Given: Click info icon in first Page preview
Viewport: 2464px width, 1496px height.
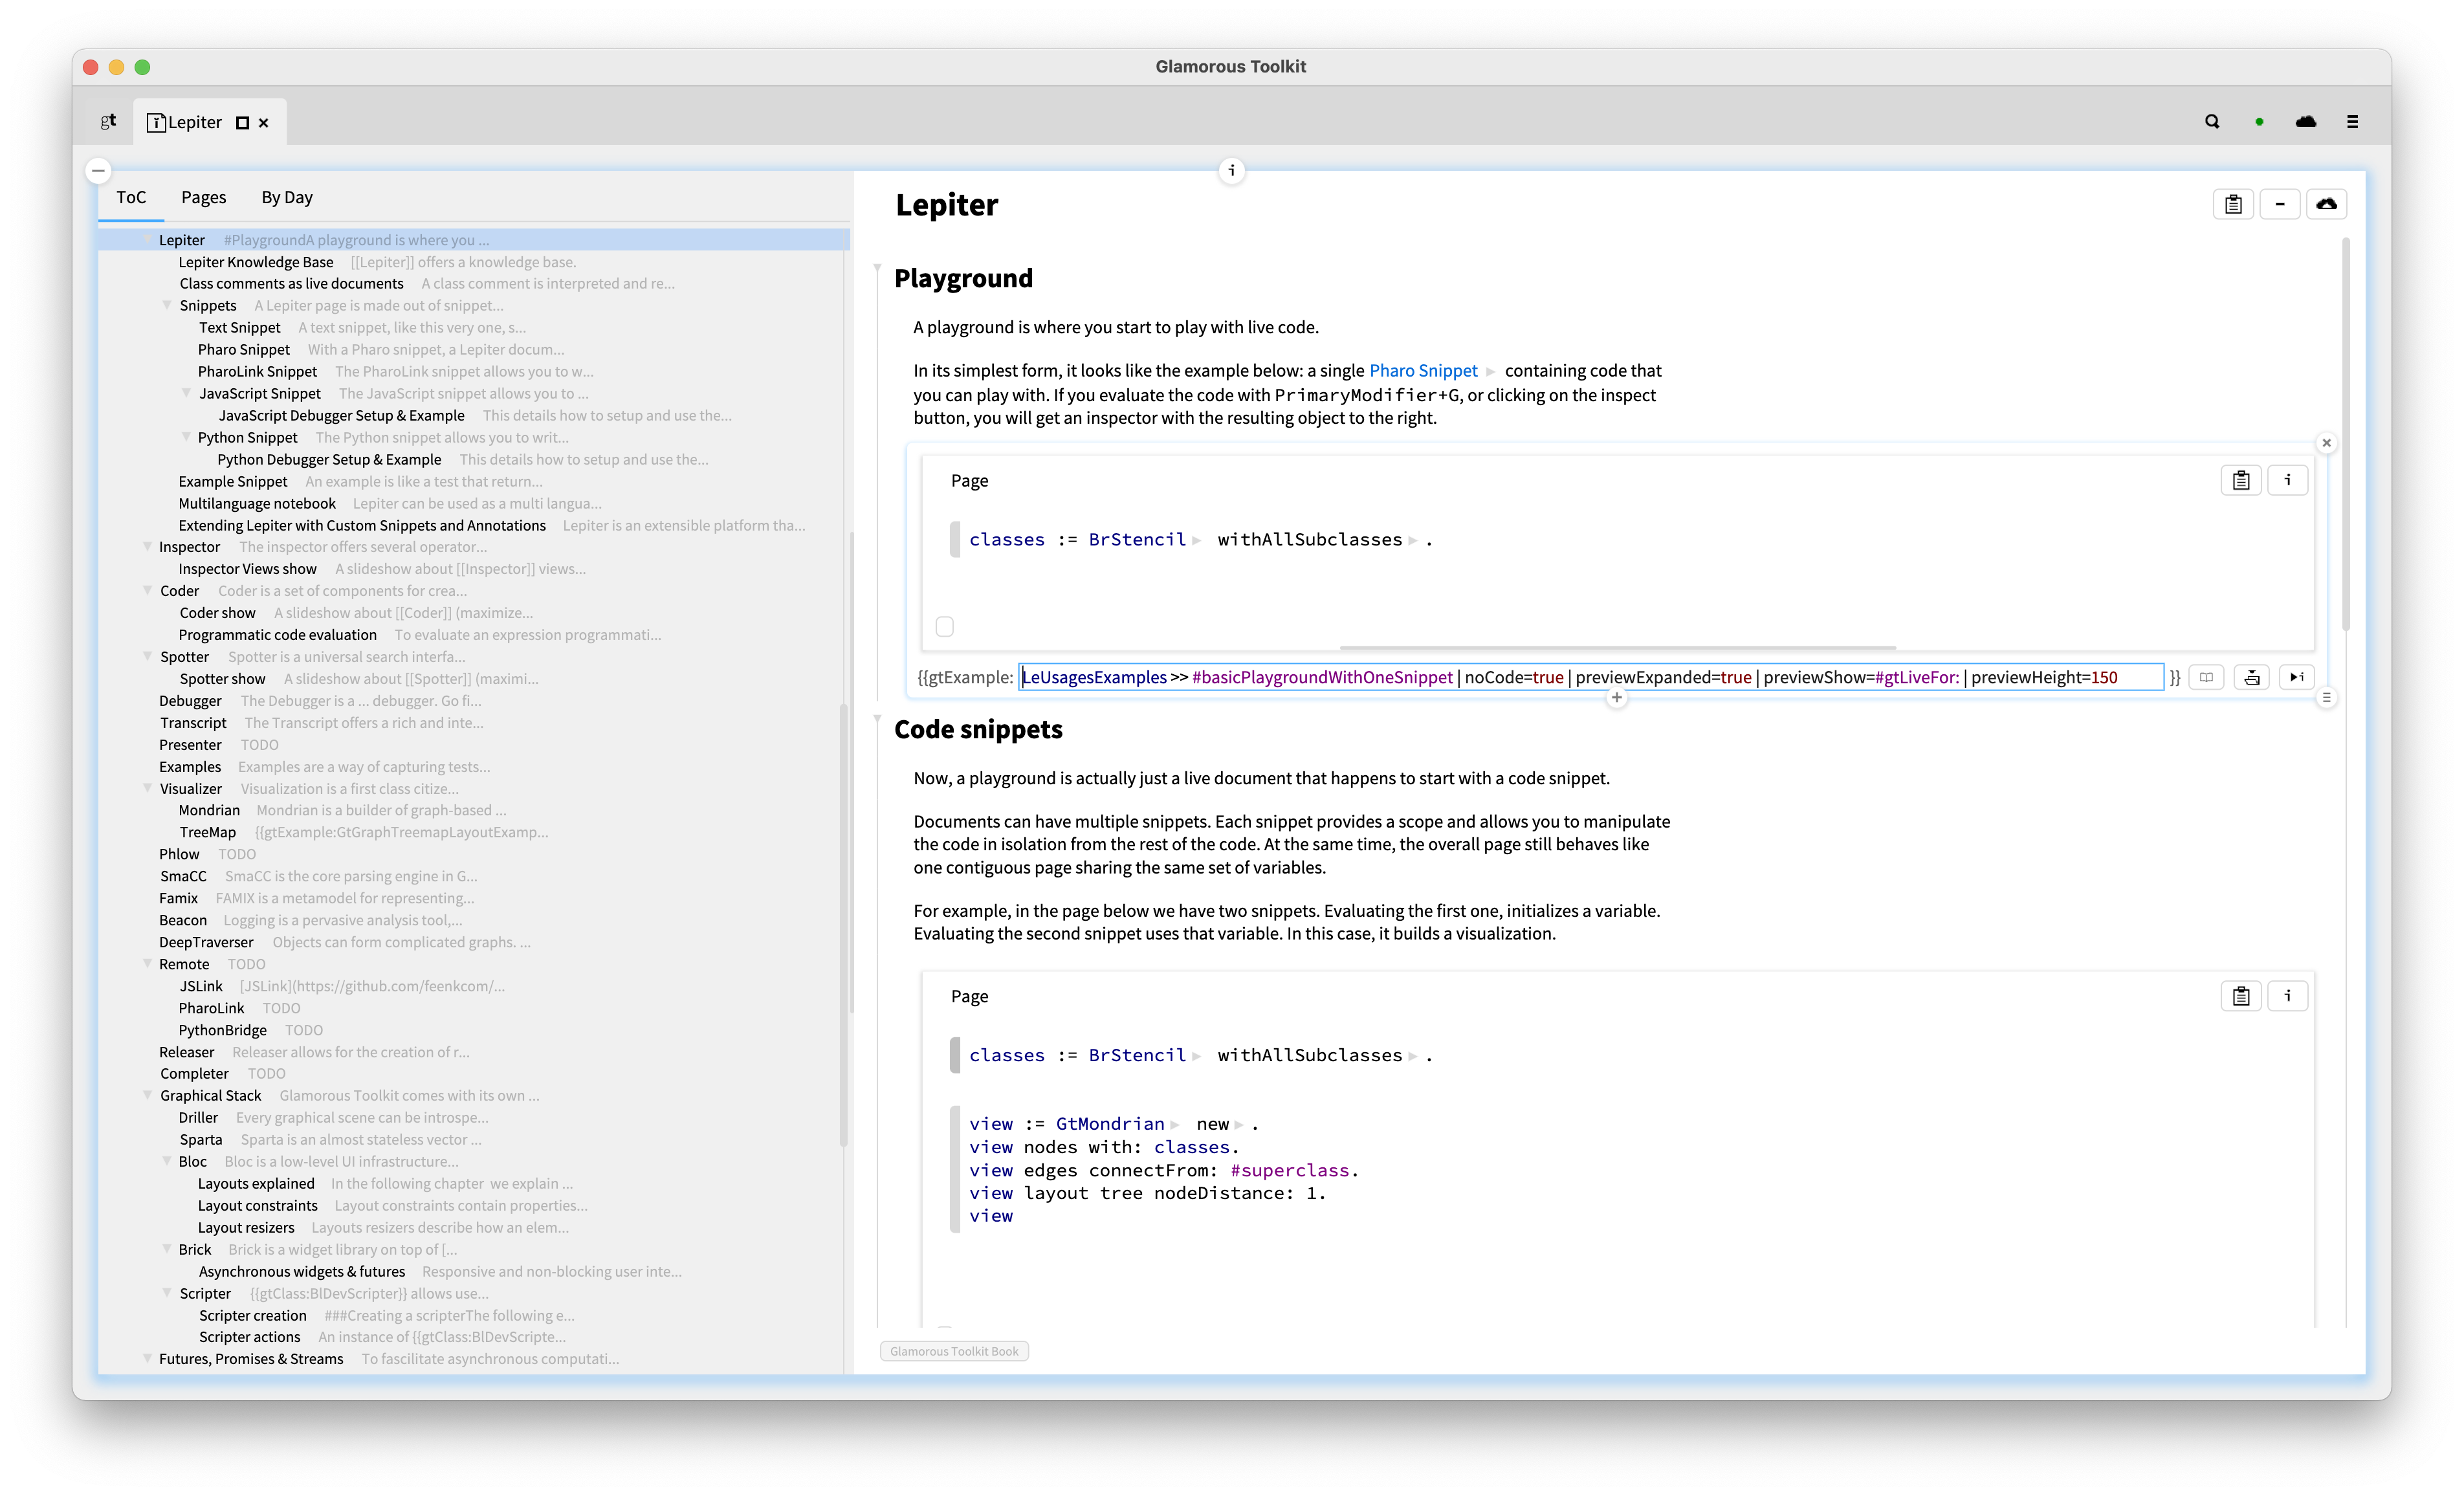Looking at the screenshot, I should (2287, 480).
